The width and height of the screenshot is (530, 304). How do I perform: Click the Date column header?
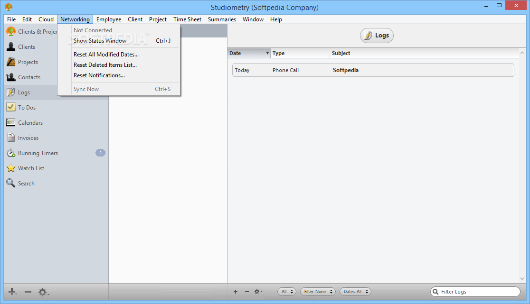[249, 53]
